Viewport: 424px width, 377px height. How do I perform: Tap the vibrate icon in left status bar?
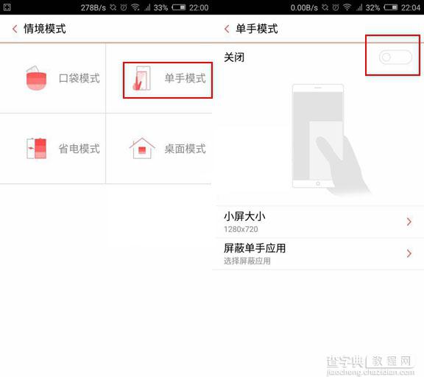[113, 7]
